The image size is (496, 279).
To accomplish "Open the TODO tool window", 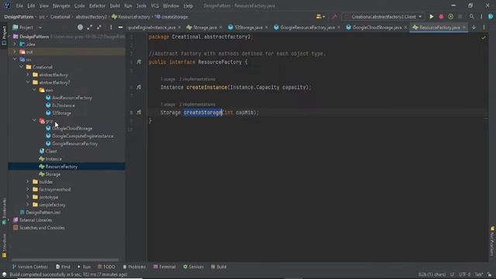I will click(x=106, y=267).
